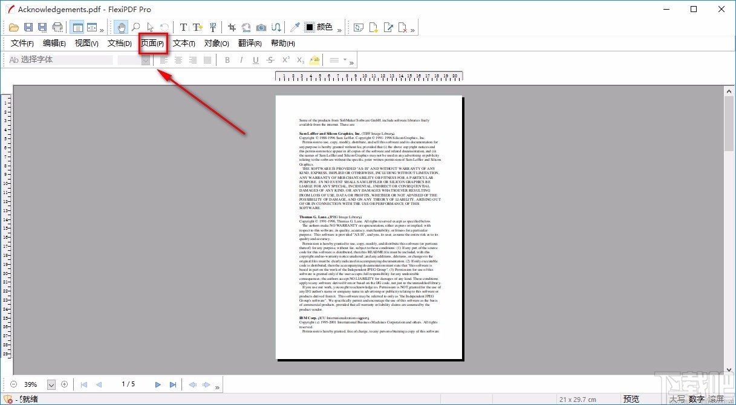
Task: Open the 对象(O) menu
Action: click(217, 43)
